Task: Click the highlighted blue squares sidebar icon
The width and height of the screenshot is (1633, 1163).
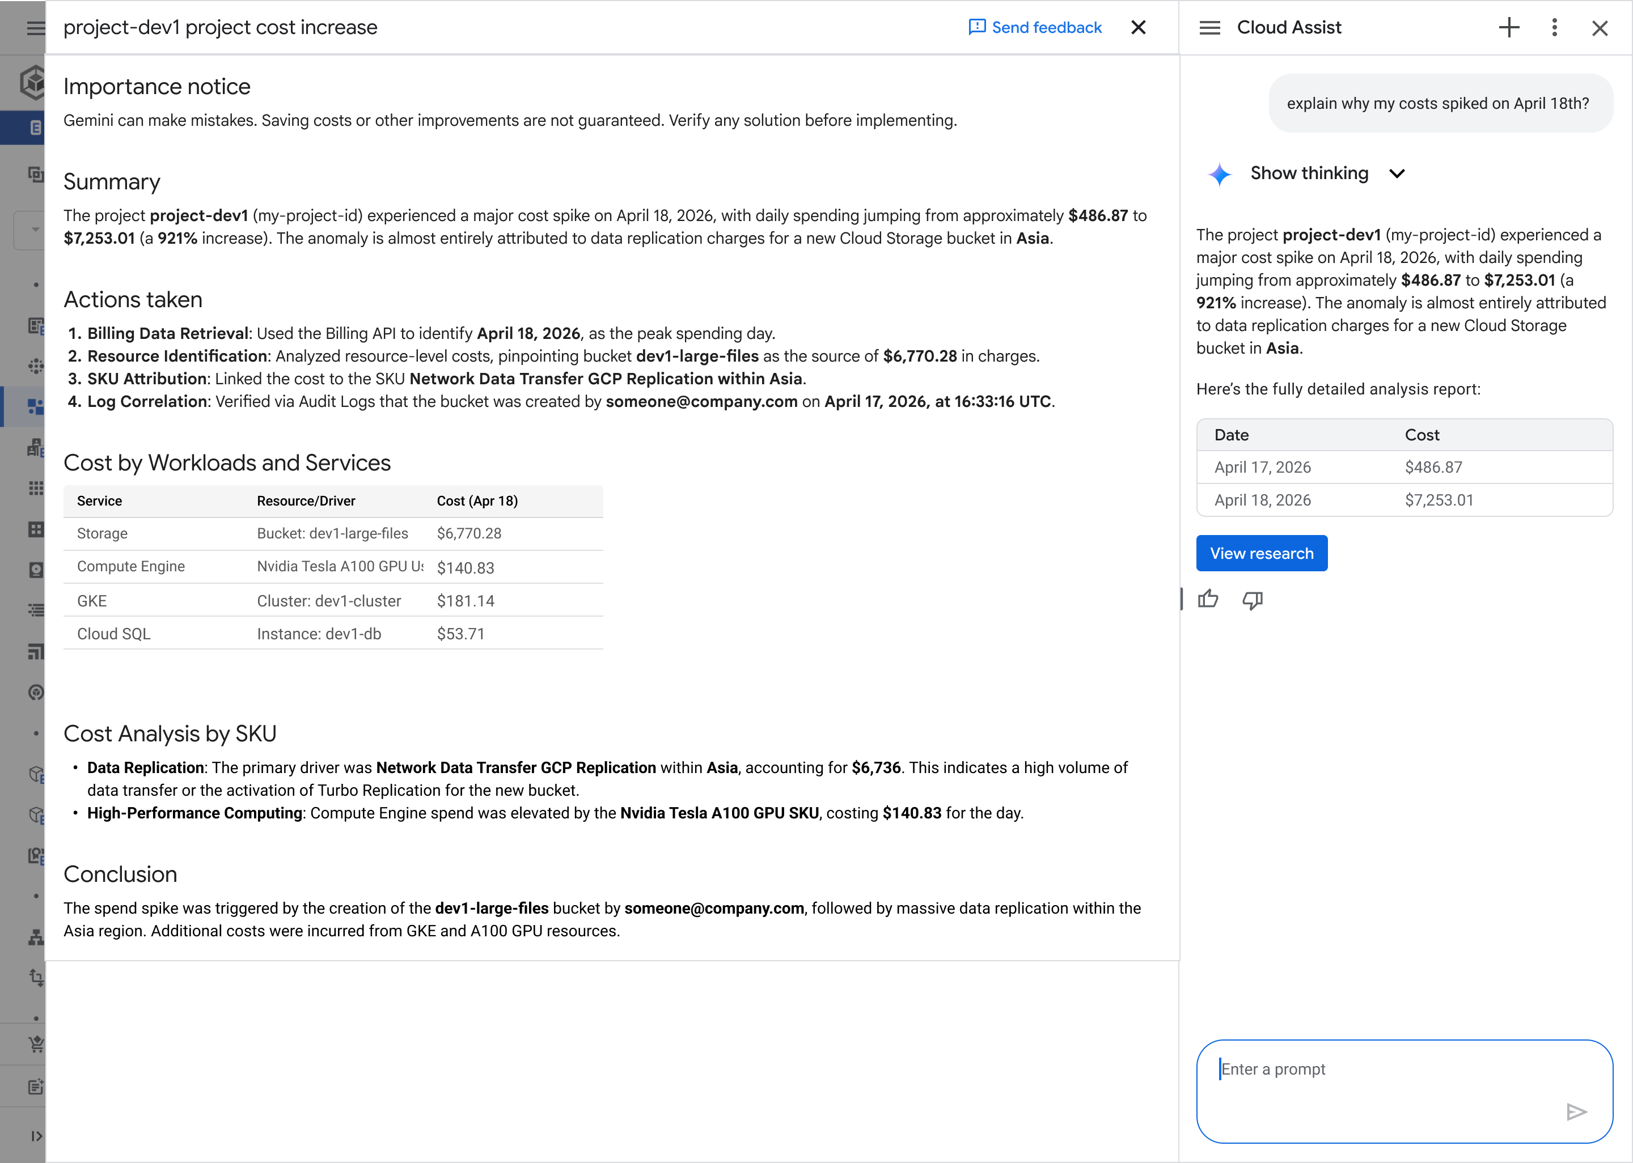Action: pos(35,406)
